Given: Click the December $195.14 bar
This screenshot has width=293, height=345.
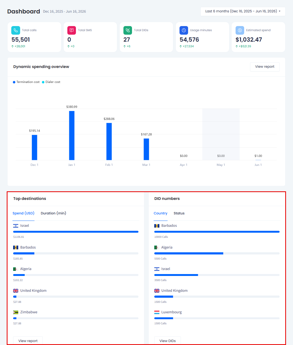Looking at the screenshot, I should click(34, 148).
